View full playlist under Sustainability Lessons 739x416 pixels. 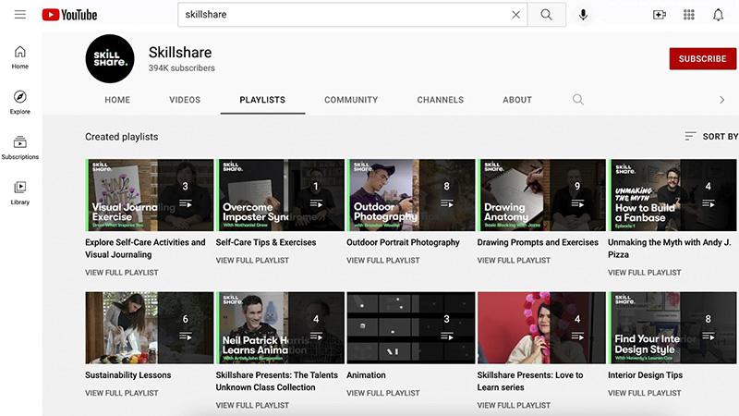[x=122, y=394]
